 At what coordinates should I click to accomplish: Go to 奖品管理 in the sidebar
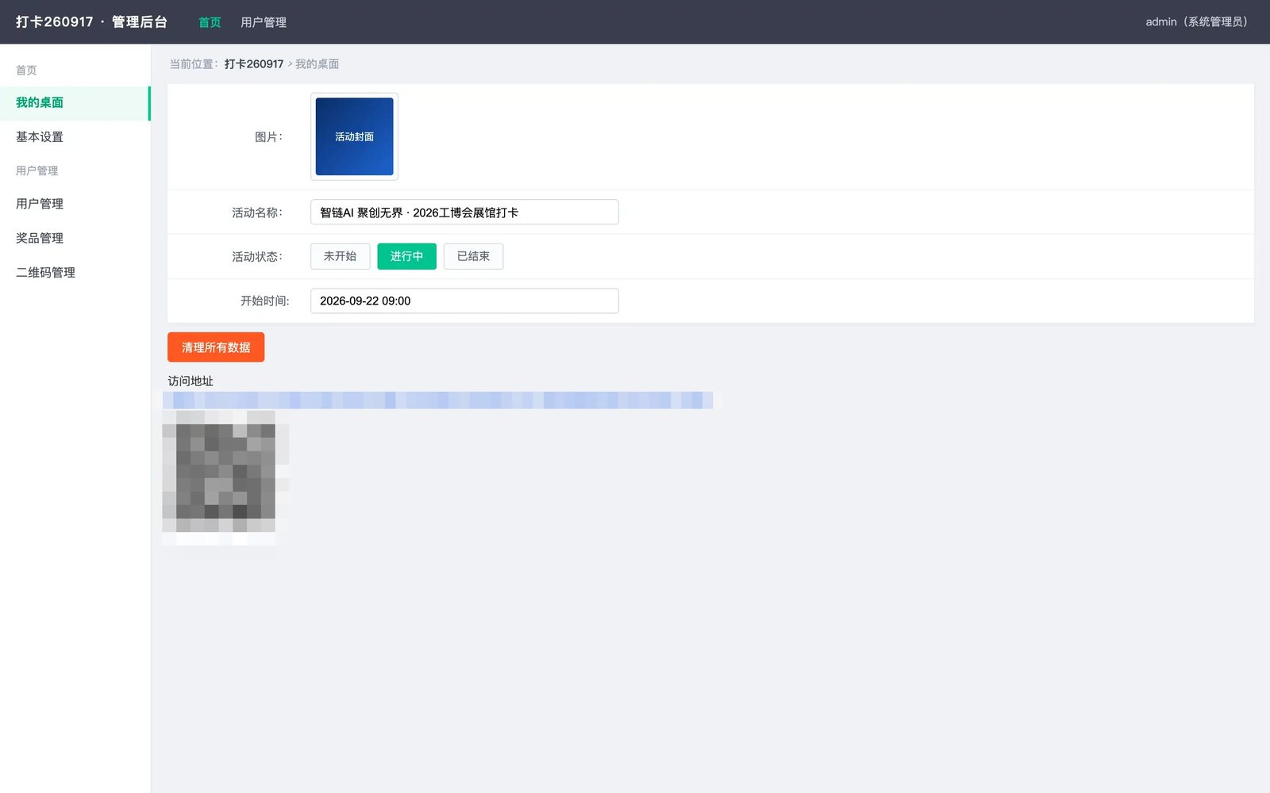[x=75, y=238]
